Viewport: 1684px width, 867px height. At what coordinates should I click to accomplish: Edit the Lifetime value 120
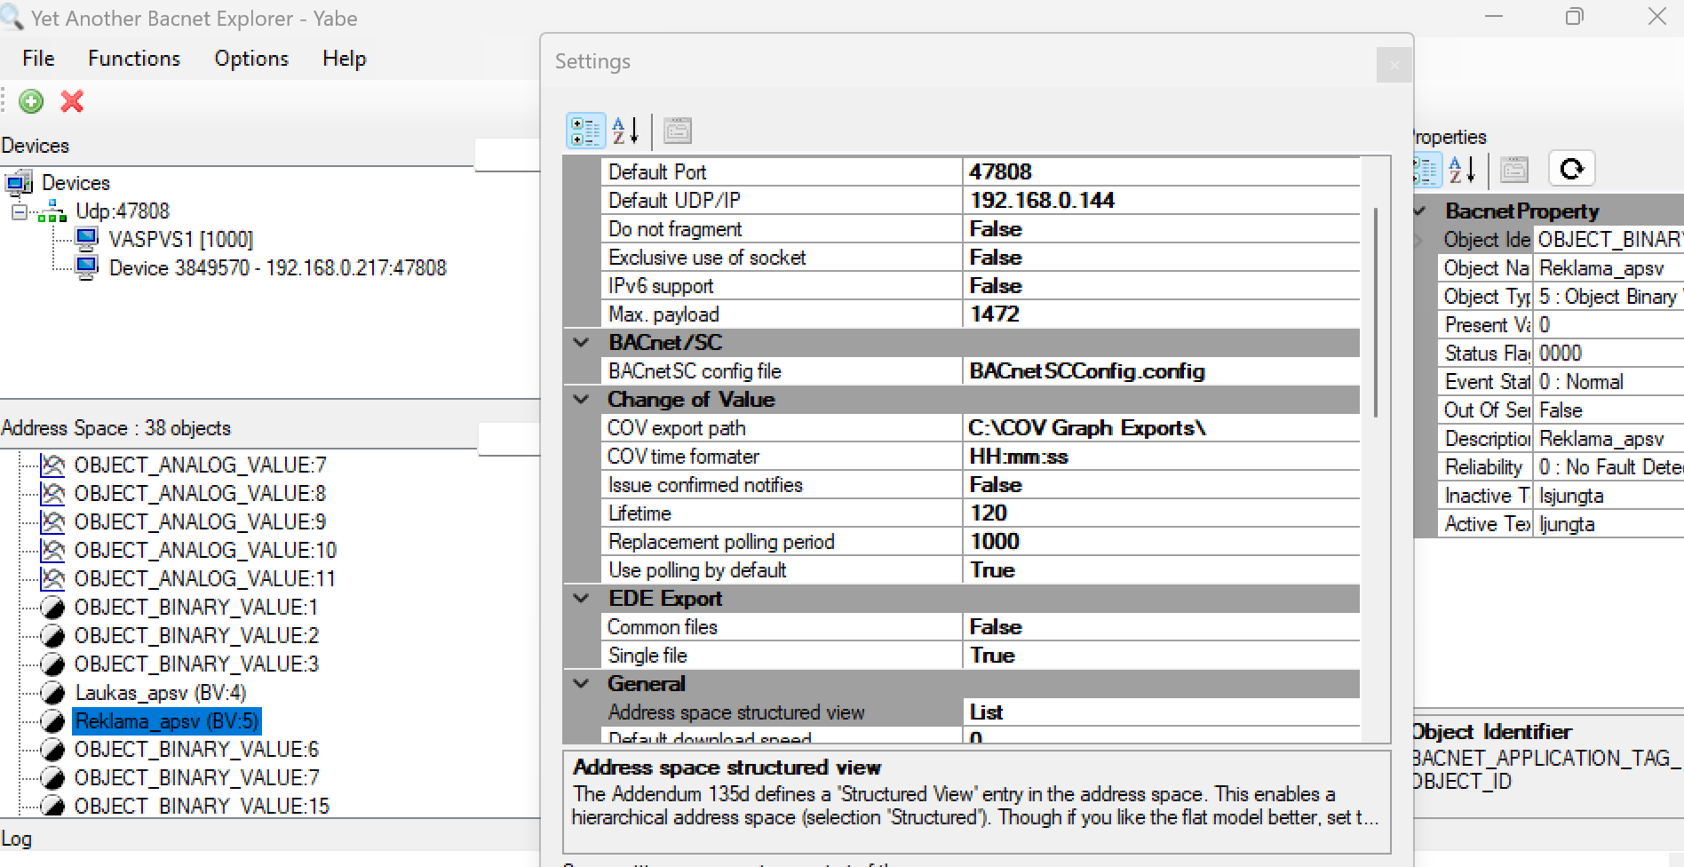[1161, 513]
